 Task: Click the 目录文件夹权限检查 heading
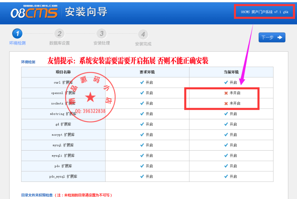pyautogui.click(x=37, y=195)
